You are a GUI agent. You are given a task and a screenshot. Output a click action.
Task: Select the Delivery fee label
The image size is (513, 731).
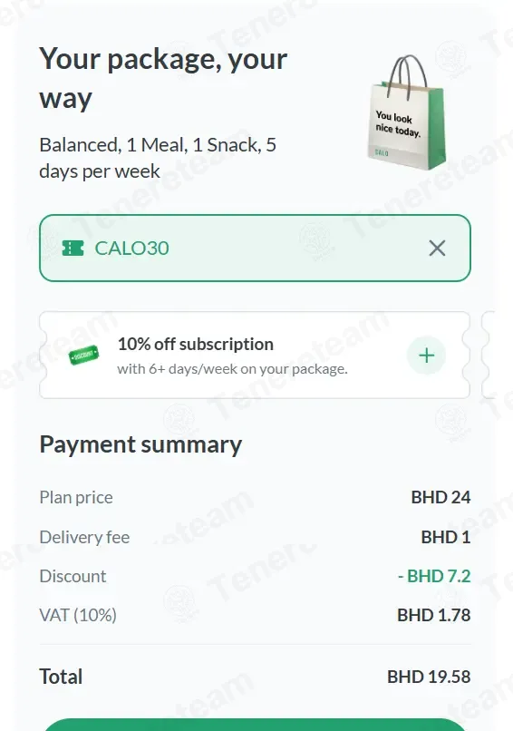click(x=84, y=537)
